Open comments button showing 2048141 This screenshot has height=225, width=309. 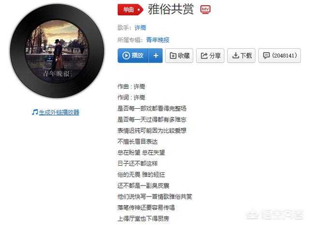(x=280, y=56)
